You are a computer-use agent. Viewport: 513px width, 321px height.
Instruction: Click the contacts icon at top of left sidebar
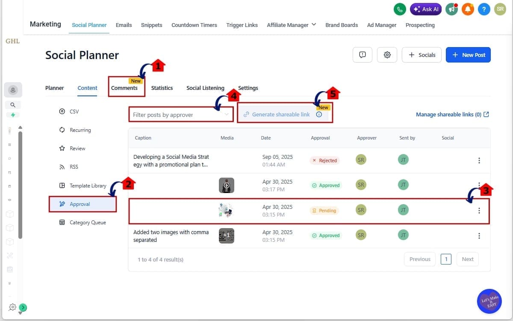(x=12, y=89)
